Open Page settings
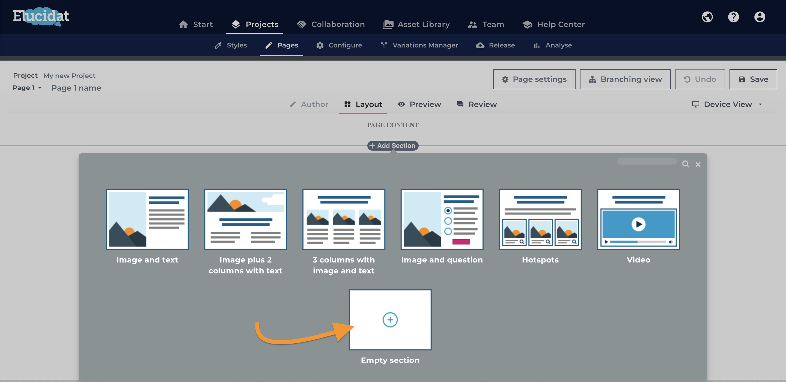786x382 pixels. 534,79
